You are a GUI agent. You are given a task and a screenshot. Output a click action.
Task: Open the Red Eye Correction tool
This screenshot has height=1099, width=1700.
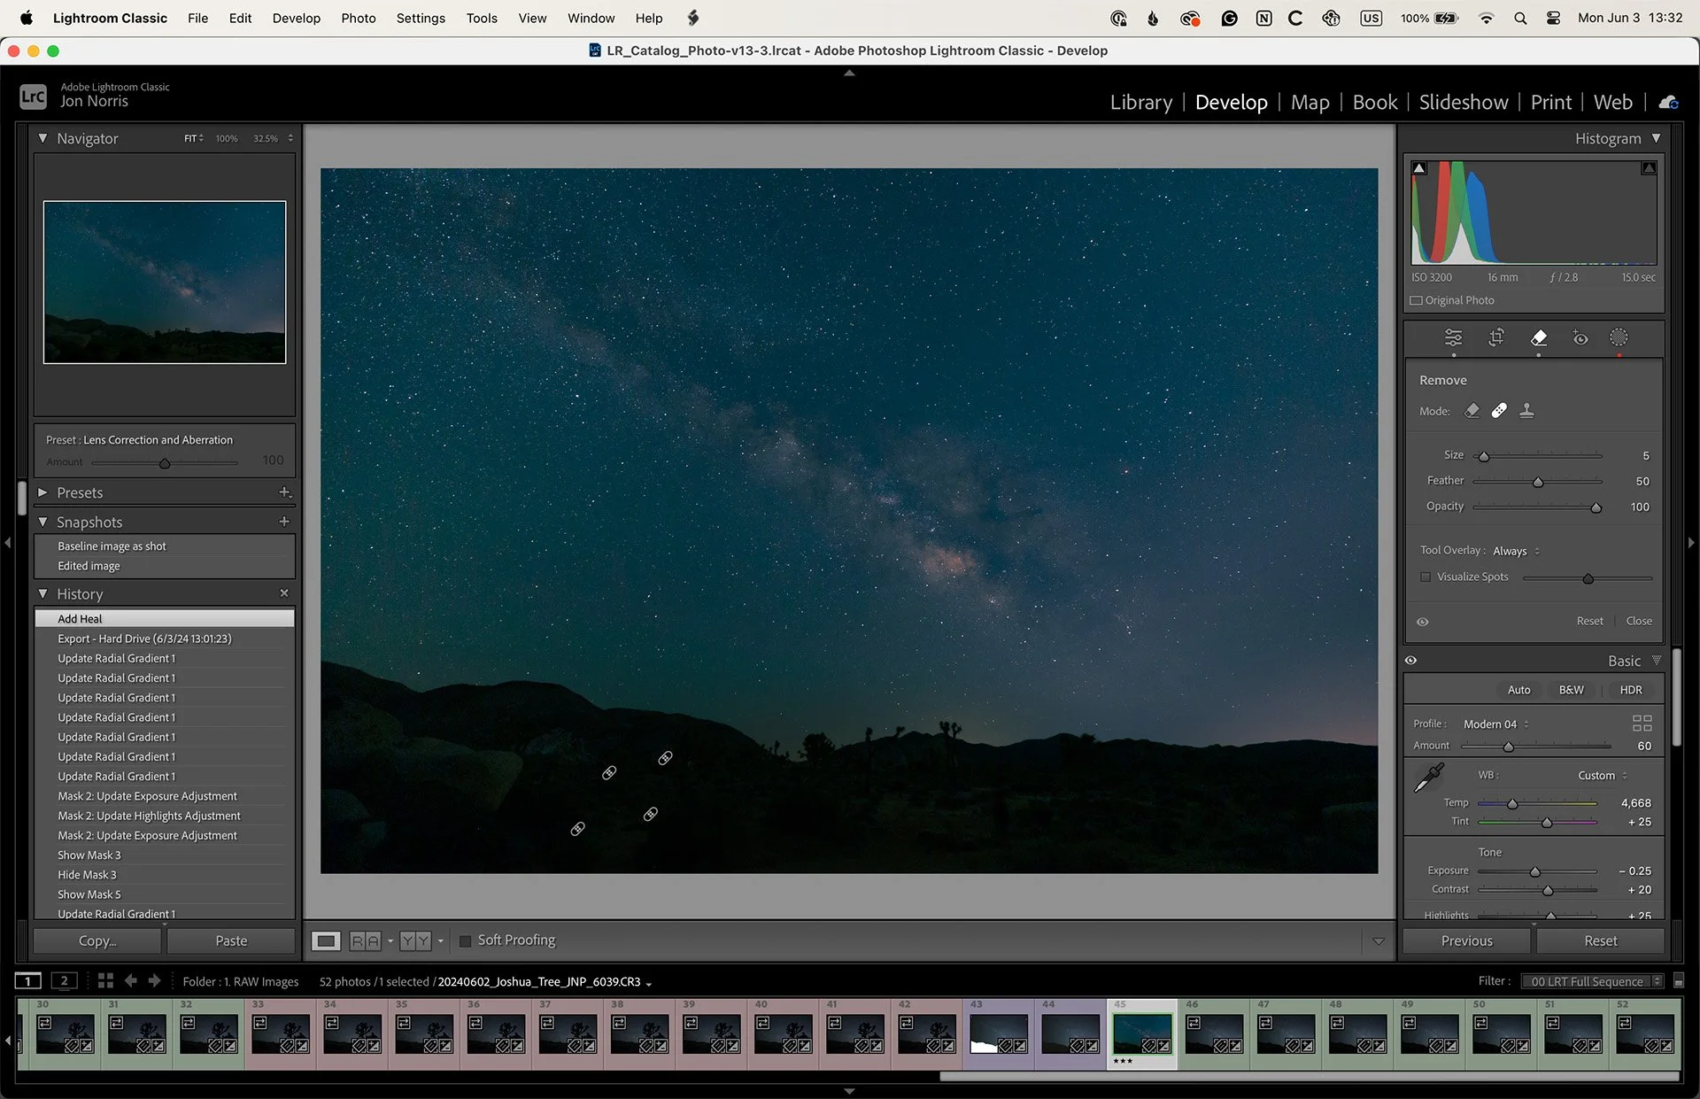tap(1580, 337)
